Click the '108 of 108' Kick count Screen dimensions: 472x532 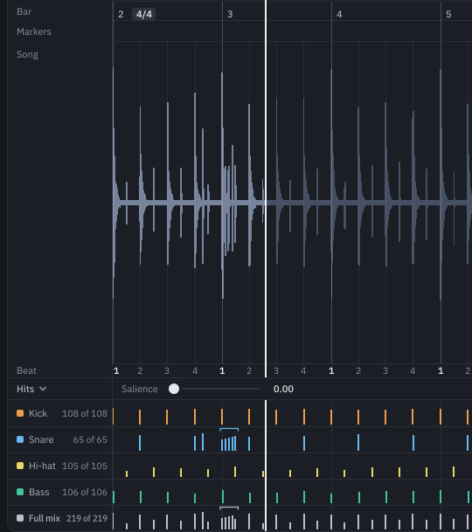pyautogui.click(x=85, y=413)
